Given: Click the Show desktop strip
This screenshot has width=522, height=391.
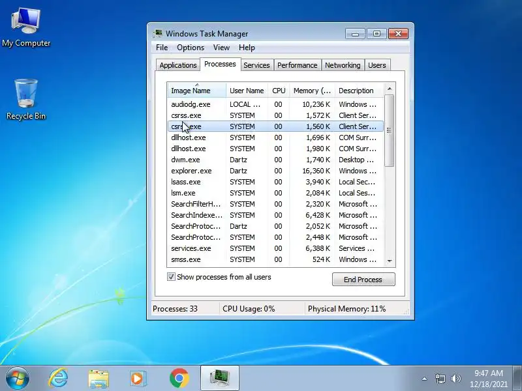Looking at the screenshot, I should click(517, 379).
